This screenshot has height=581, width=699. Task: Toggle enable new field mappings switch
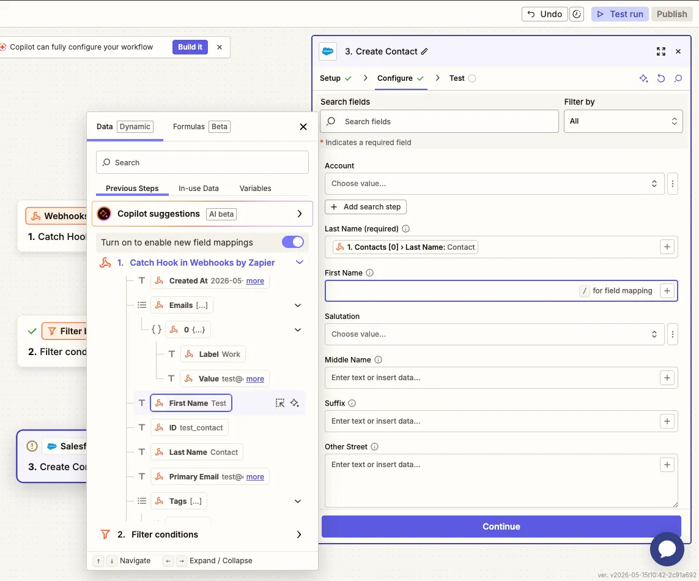(293, 242)
